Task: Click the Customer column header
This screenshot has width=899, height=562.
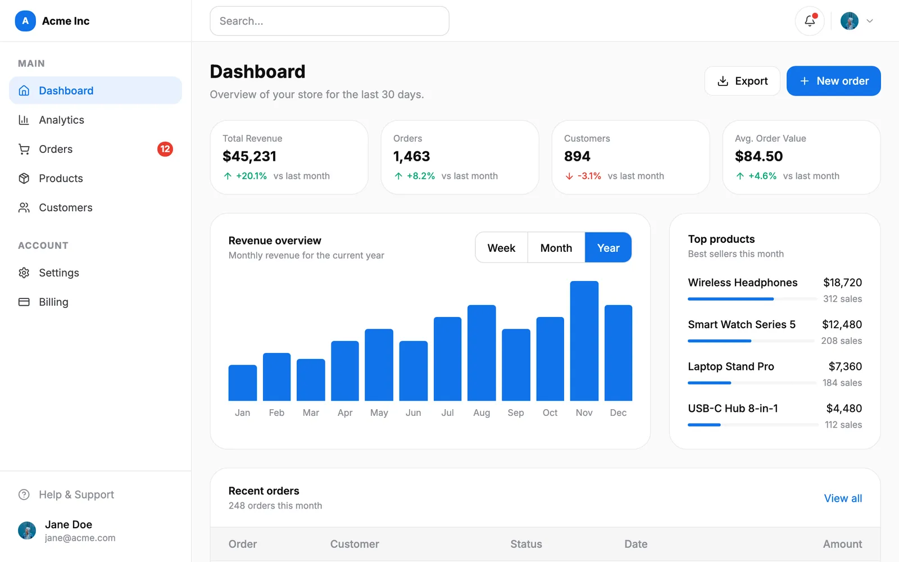Action: (x=355, y=544)
